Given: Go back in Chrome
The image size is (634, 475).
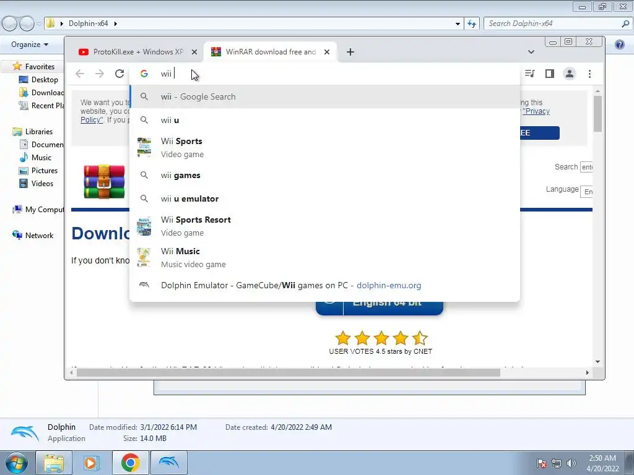Looking at the screenshot, I should pos(80,74).
